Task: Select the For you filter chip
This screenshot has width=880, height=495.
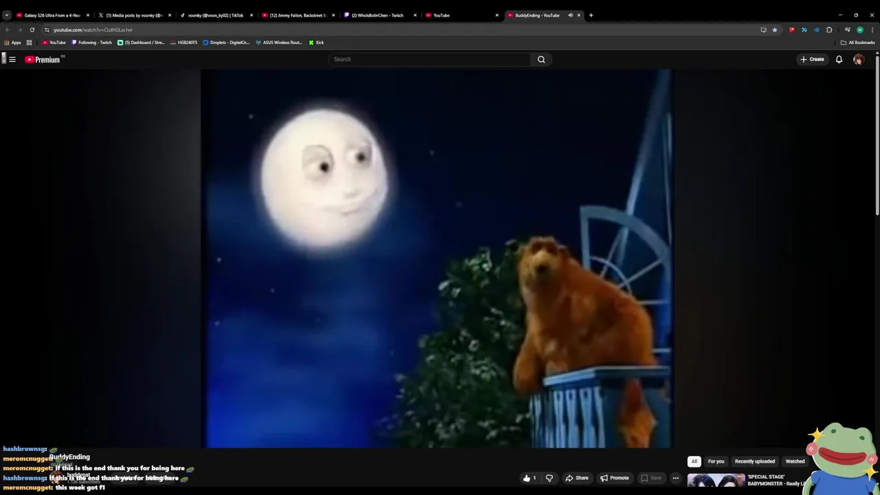Action: [x=716, y=461]
